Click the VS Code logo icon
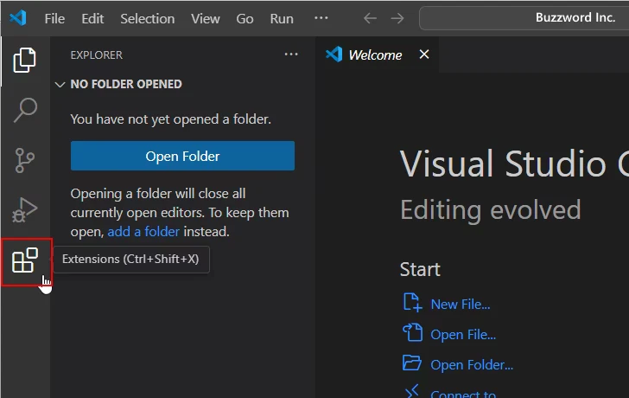 point(19,18)
